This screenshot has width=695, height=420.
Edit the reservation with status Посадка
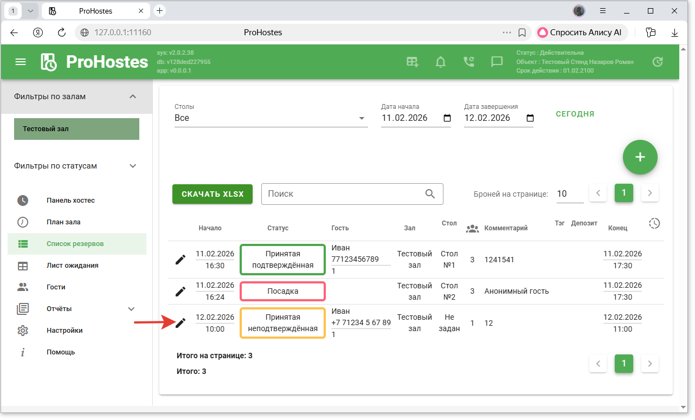pos(181,292)
